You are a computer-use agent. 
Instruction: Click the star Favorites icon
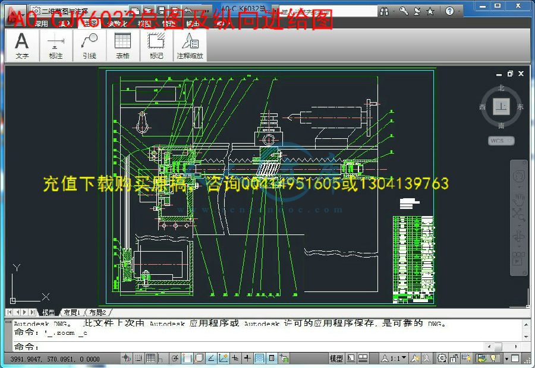click(430, 11)
